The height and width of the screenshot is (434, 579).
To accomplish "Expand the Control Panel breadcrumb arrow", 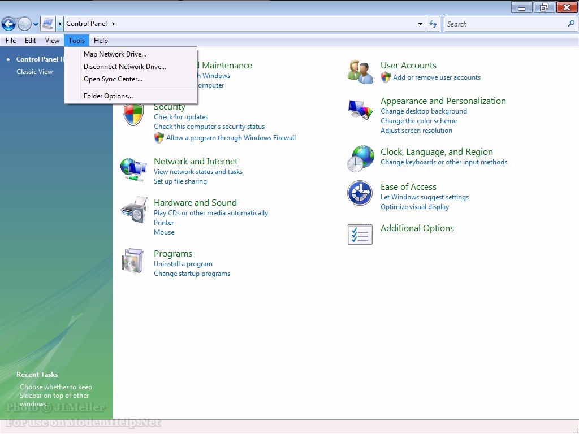I will 114,24.
